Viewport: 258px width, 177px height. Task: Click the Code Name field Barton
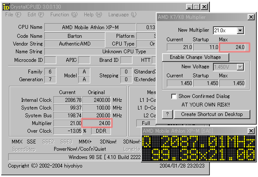click(75, 36)
